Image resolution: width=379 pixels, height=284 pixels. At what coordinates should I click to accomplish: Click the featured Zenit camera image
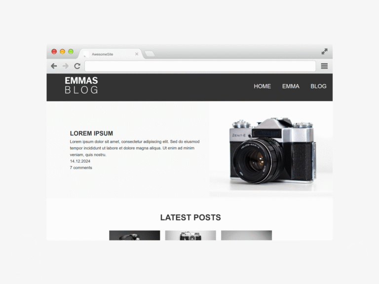tap(271, 150)
